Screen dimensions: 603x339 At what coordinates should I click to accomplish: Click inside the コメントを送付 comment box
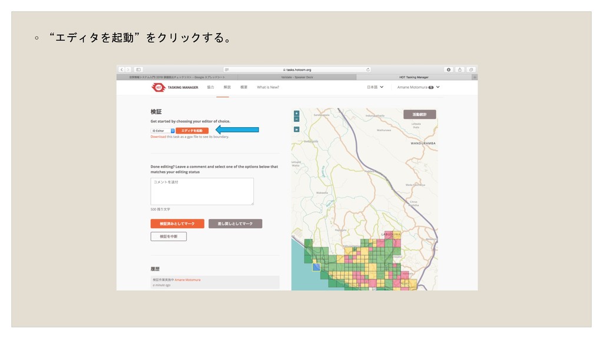point(202,191)
